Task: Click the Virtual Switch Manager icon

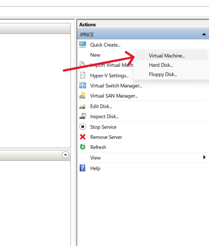Action: (x=83, y=85)
